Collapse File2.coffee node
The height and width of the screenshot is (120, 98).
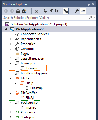click(11, 93)
